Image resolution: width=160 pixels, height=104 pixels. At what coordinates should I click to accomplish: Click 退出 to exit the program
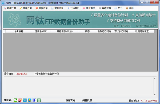pyautogui.click(x=130, y=8)
